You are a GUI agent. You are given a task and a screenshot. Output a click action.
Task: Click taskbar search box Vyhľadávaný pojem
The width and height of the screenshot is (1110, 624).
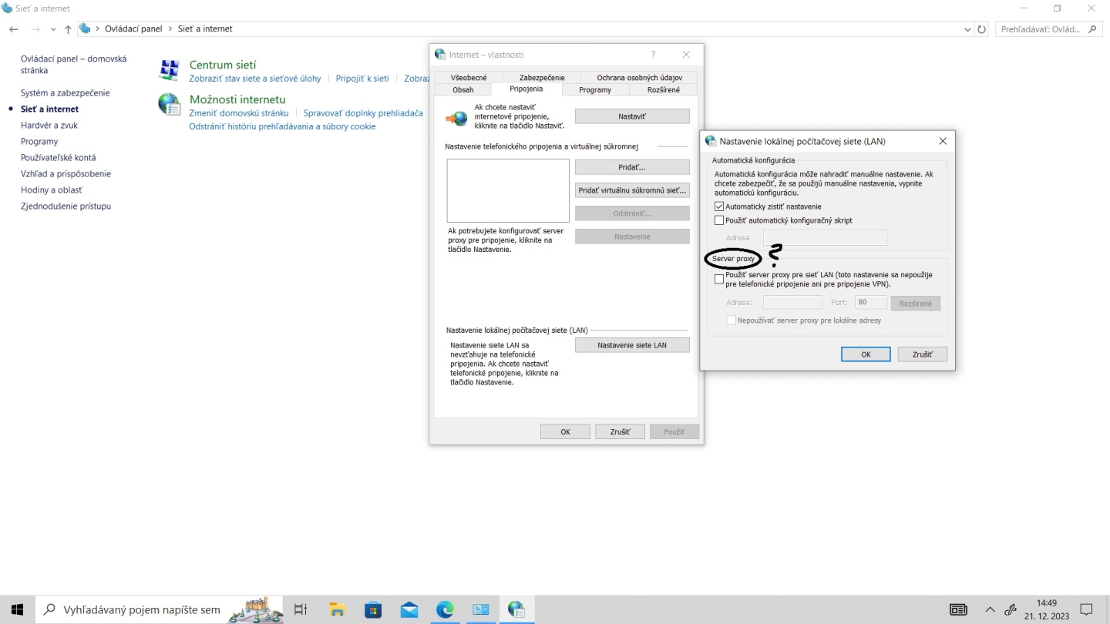(x=160, y=609)
